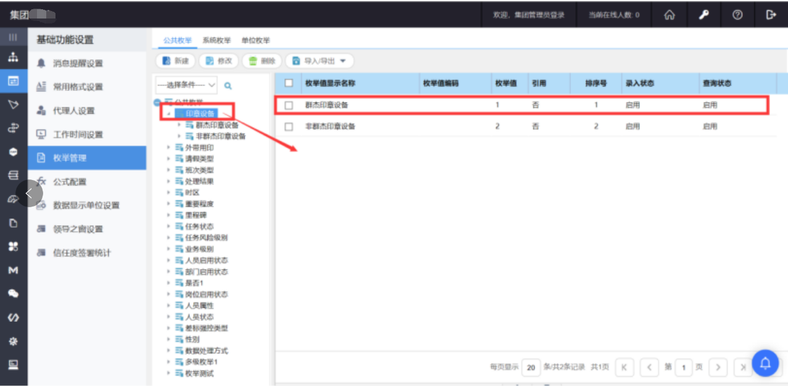
Task: Click the WeChat-style chat sidebar icon
Action: [13, 294]
